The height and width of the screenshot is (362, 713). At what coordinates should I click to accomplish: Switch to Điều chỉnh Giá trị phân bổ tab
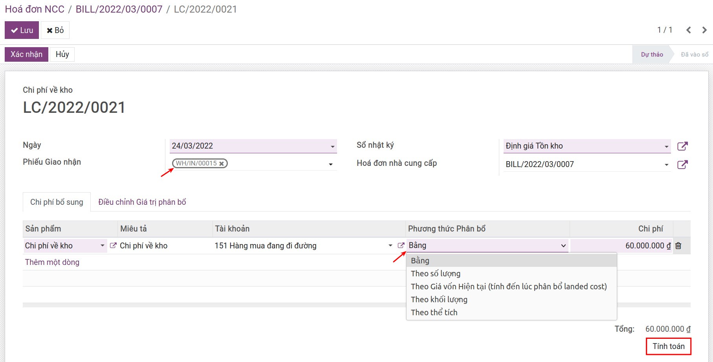142,202
